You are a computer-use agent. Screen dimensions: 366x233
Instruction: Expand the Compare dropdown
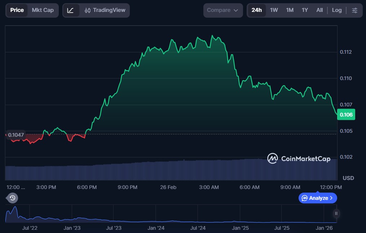tap(223, 10)
